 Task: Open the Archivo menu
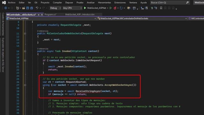11,3
